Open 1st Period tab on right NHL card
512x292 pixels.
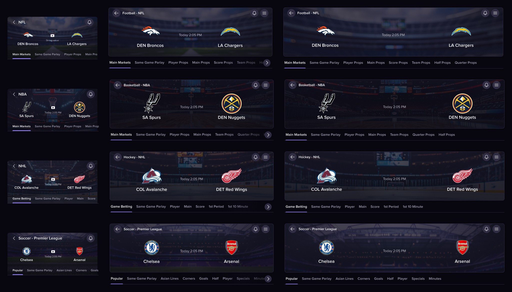391,207
